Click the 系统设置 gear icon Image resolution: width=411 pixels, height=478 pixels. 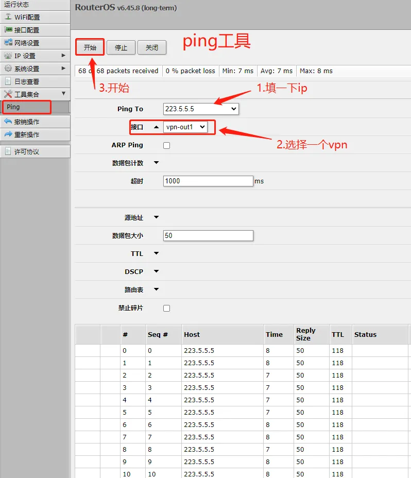click(x=8, y=69)
